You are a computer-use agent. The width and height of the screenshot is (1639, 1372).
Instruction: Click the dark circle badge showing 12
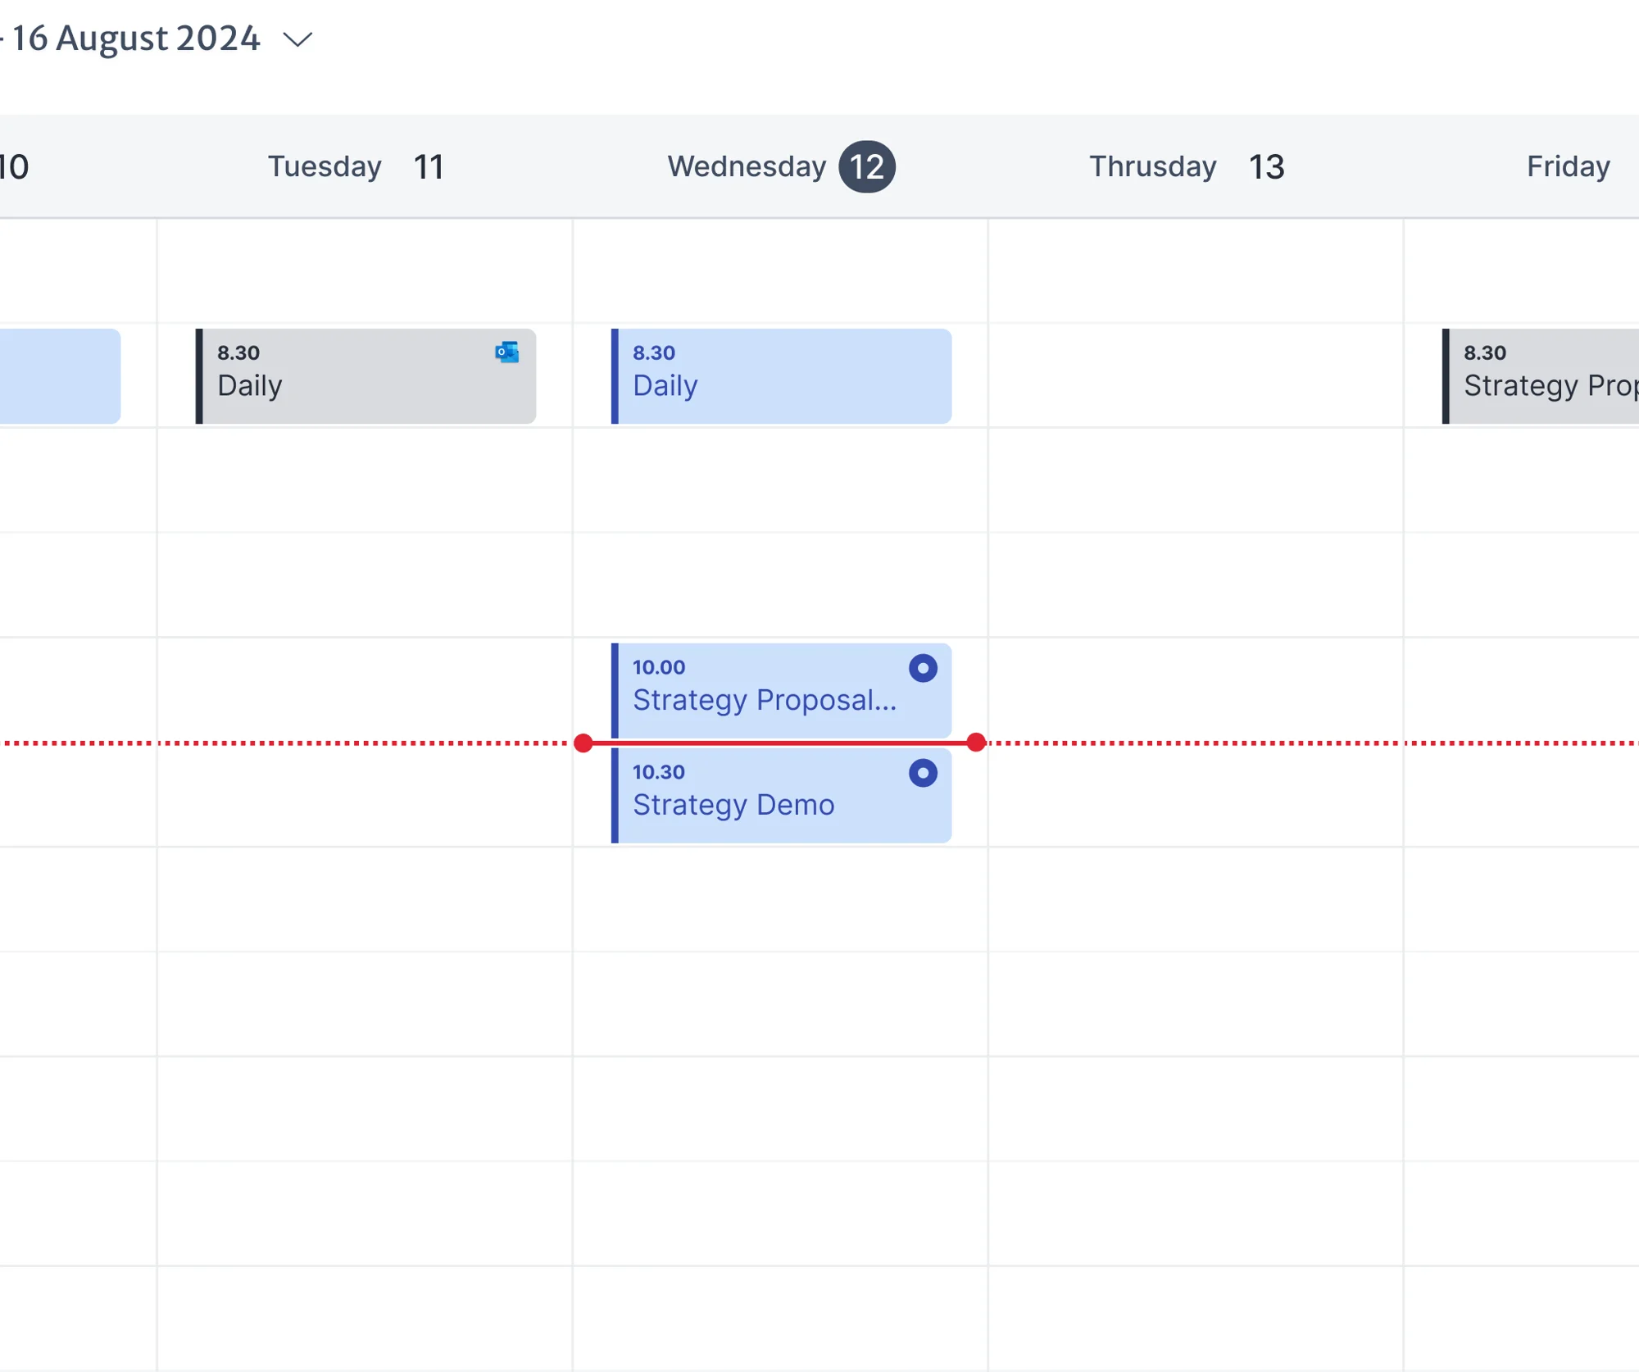coord(865,166)
